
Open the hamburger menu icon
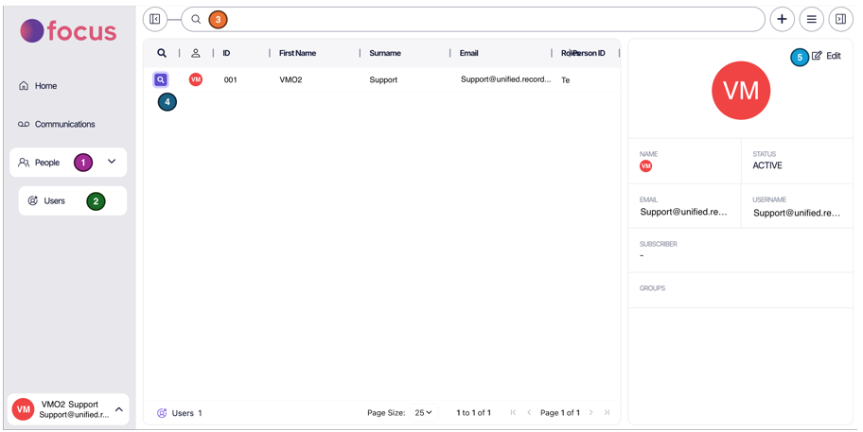(811, 19)
